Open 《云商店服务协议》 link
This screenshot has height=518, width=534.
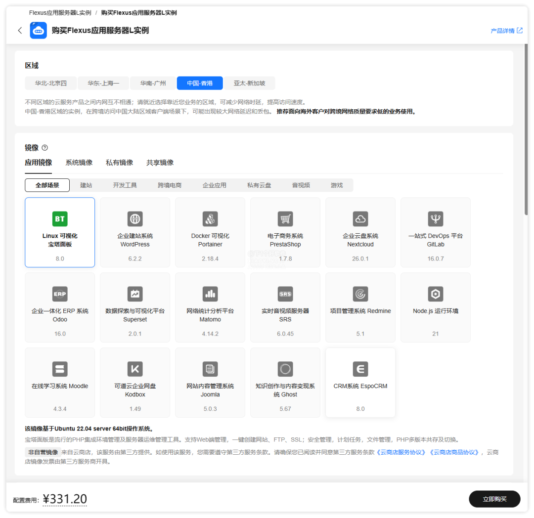401,452
